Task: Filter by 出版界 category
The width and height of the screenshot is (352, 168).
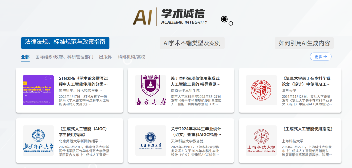Action: coord(105,57)
